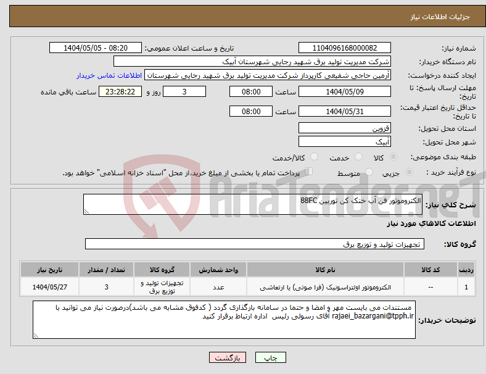Viewport: 486px width, 374px height.
Task: Click the price validity hour 08:00 field
Action: point(251,111)
